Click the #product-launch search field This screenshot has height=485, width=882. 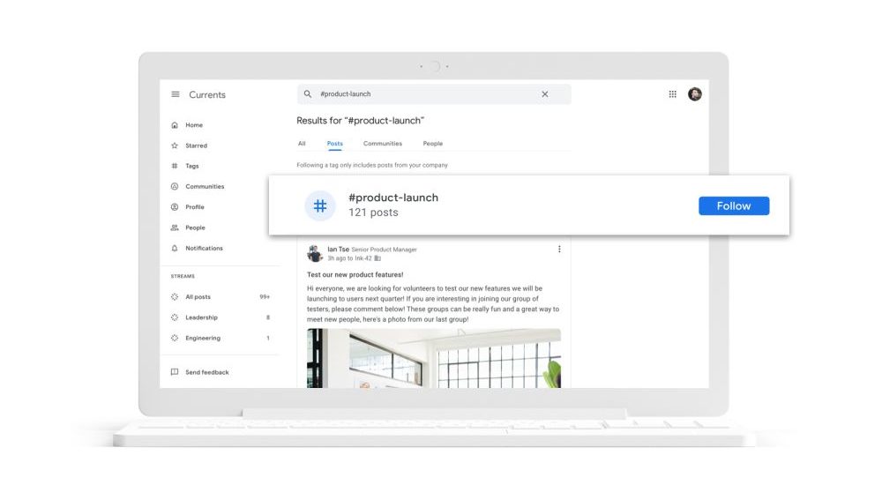[423, 94]
